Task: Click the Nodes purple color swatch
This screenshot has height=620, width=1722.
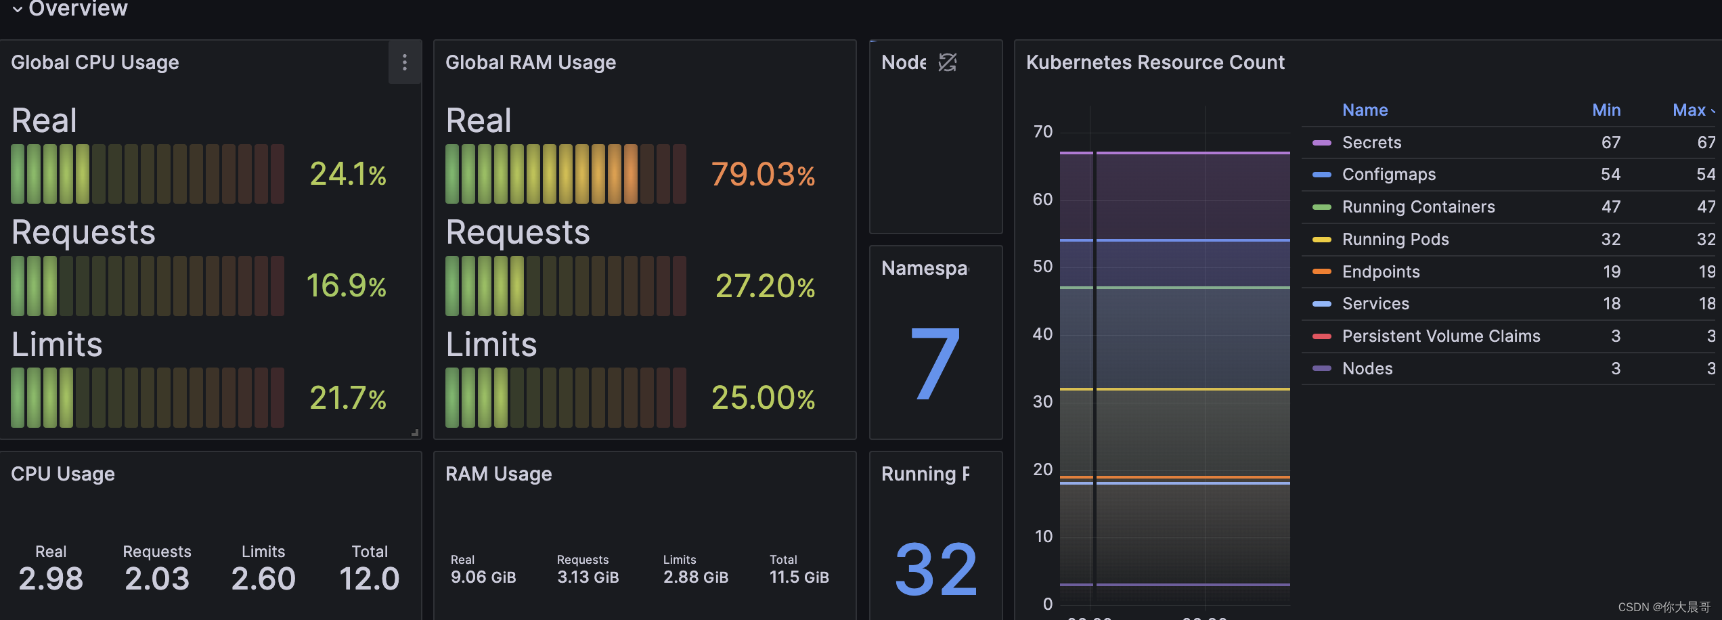Action: tap(1321, 369)
